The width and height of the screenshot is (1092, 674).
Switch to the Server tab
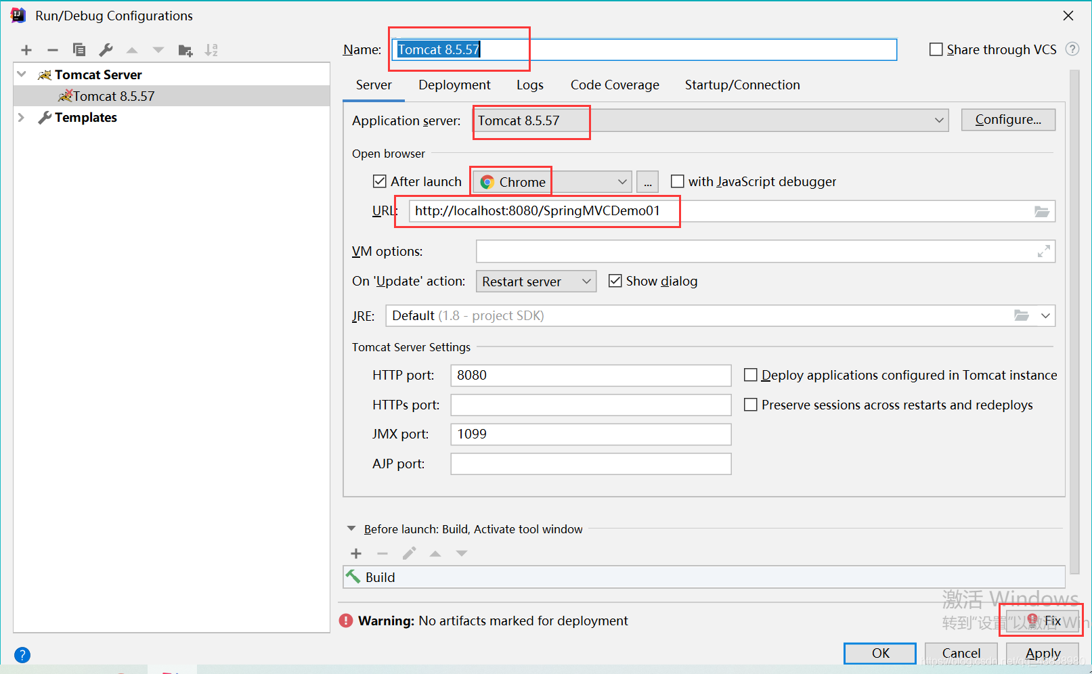(x=374, y=85)
